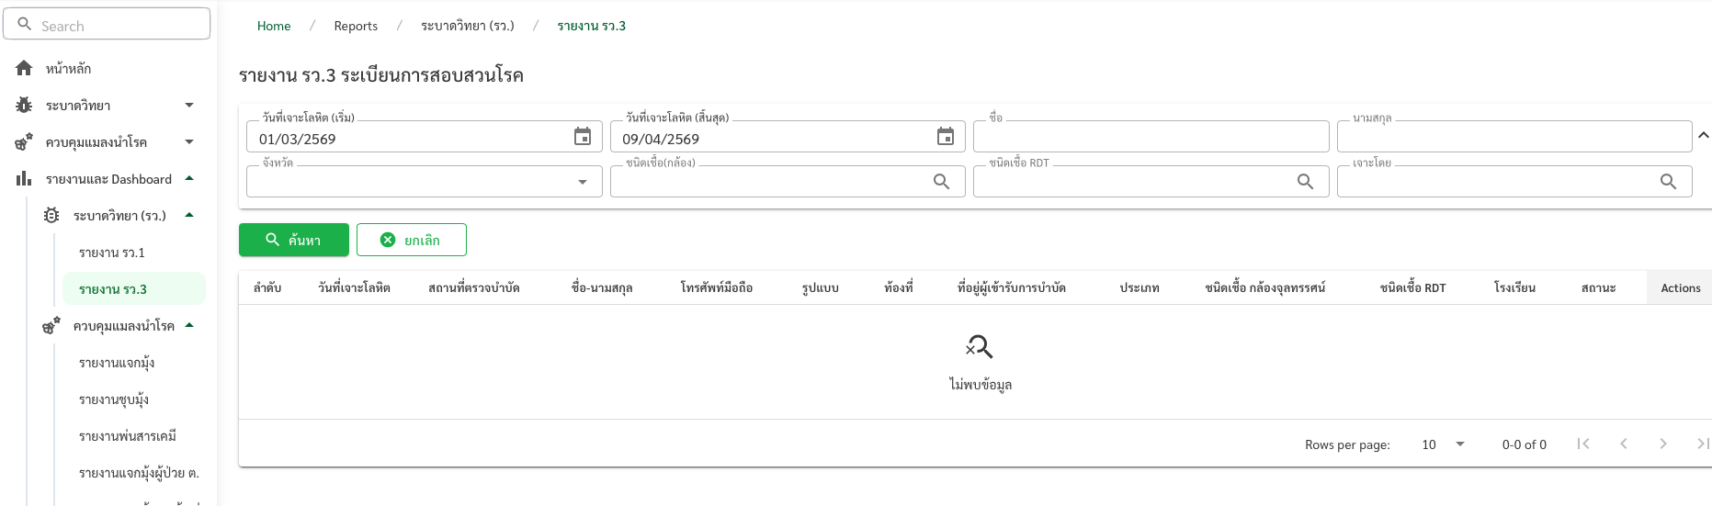
Task: Collapse the filter panel chevron
Action: (1703, 135)
